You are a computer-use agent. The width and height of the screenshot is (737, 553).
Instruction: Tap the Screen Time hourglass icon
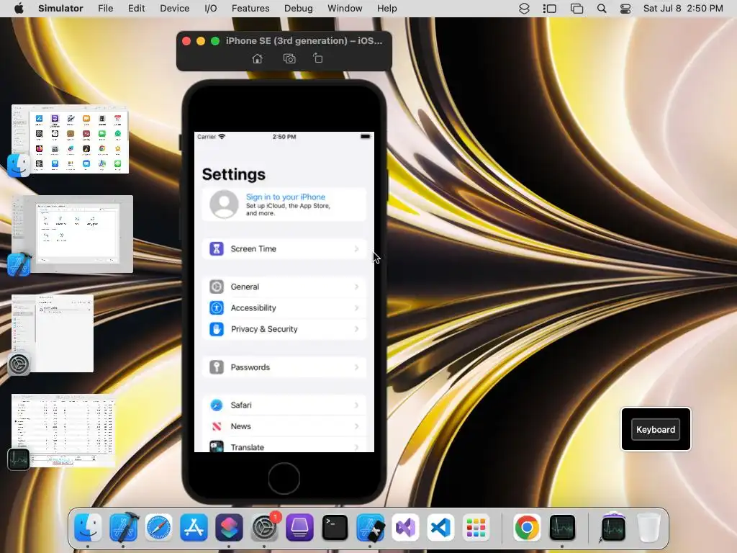(x=216, y=248)
